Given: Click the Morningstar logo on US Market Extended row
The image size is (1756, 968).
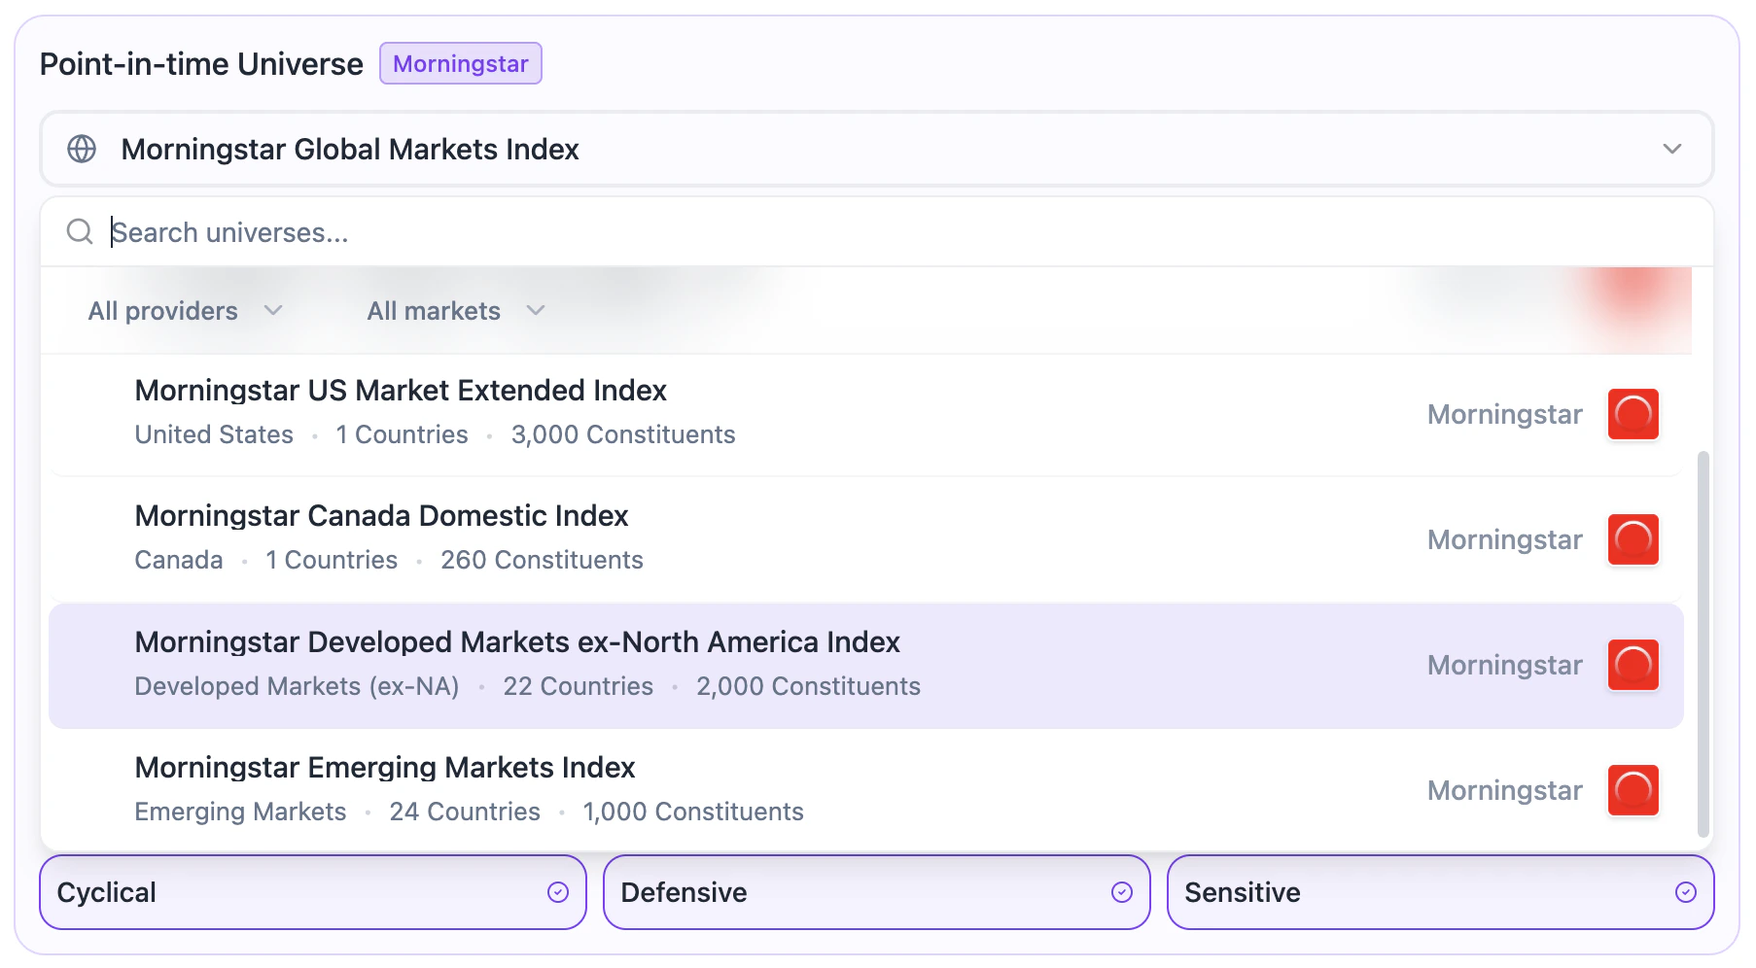Looking at the screenshot, I should coord(1633,414).
